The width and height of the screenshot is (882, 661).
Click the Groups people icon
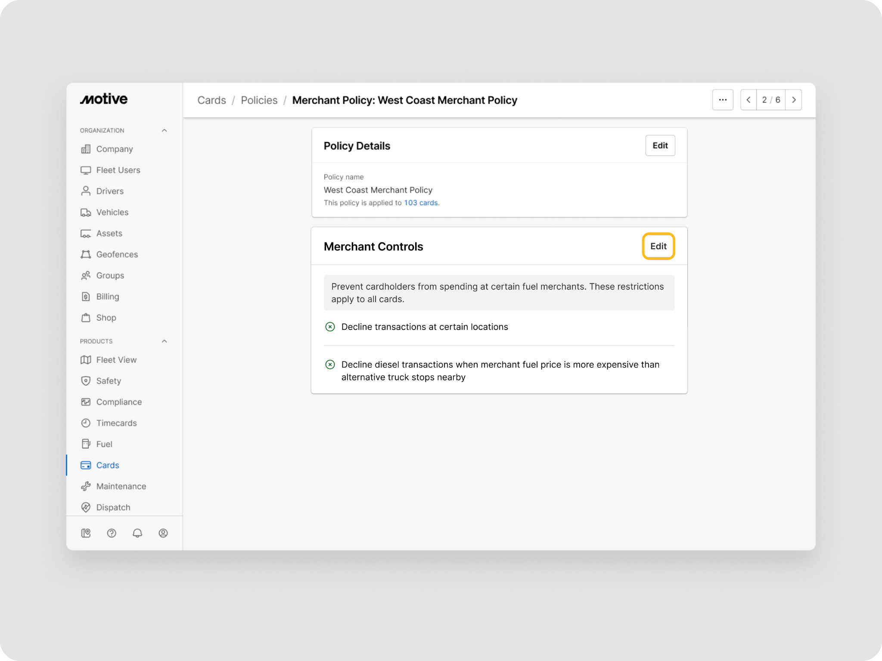tap(86, 275)
